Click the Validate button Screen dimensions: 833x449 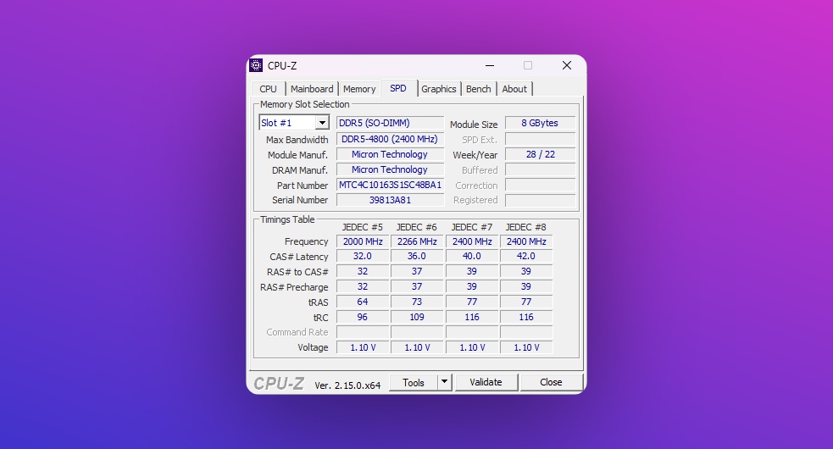tap(486, 382)
